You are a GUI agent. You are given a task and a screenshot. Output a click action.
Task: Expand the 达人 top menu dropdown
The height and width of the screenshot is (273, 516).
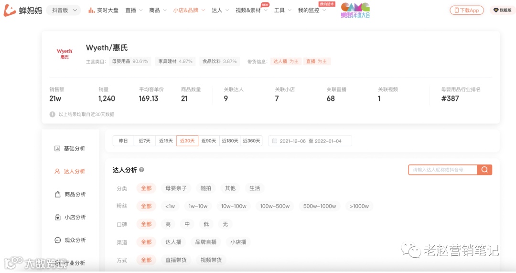(x=220, y=10)
